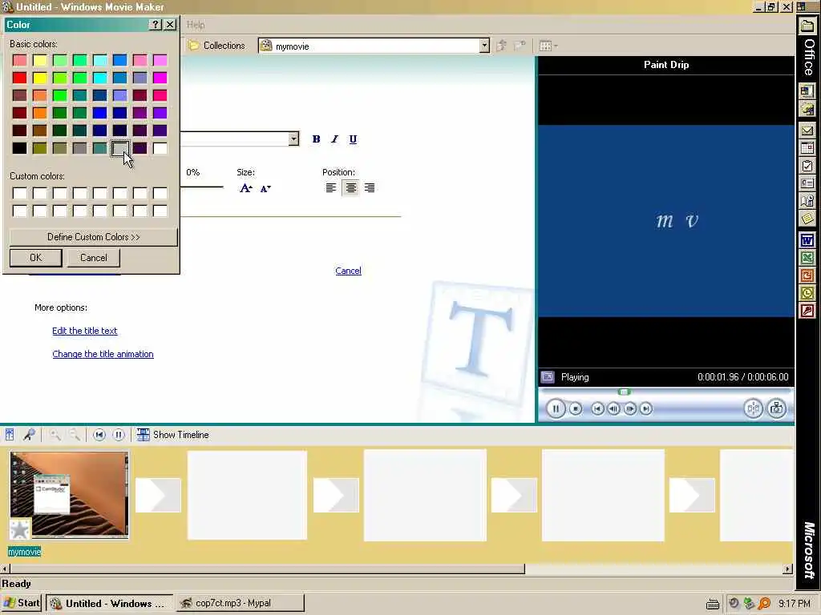Open the mymovie collections dropdown
Image resolution: width=821 pixels, height=615 pixels.
[x=484, y=46]
